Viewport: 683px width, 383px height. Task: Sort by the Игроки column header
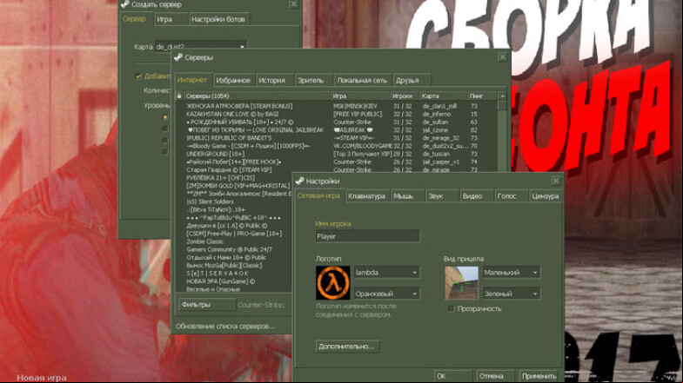[x=405, y=96]
